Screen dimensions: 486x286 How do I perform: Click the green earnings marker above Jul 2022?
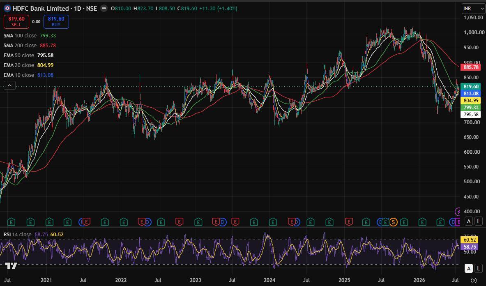[161, 222]
